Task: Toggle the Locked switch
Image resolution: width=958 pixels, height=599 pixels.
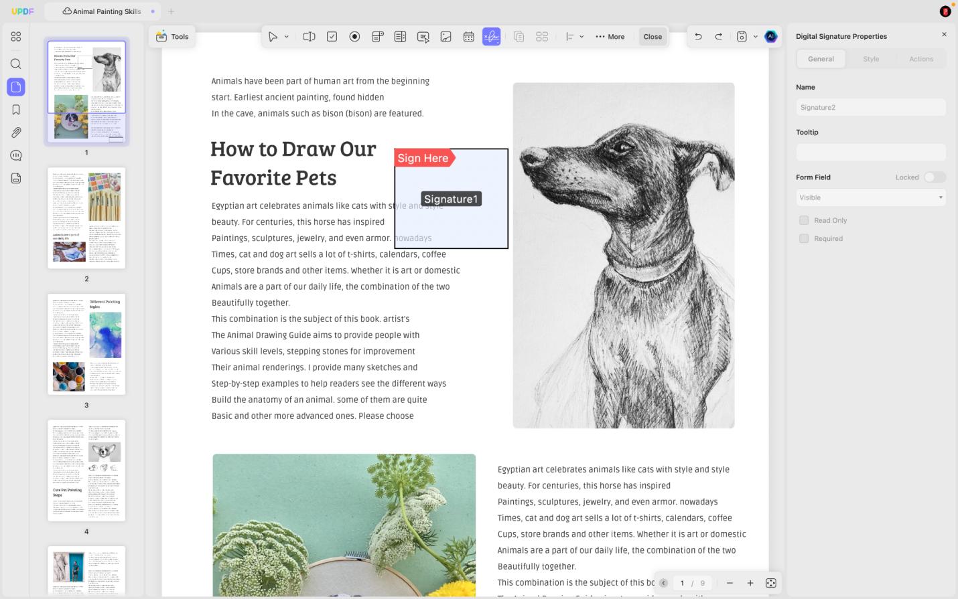Action: click(x=935, y=177)
